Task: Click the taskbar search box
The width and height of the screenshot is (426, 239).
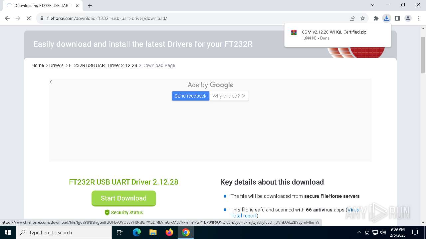Action: 64,232
